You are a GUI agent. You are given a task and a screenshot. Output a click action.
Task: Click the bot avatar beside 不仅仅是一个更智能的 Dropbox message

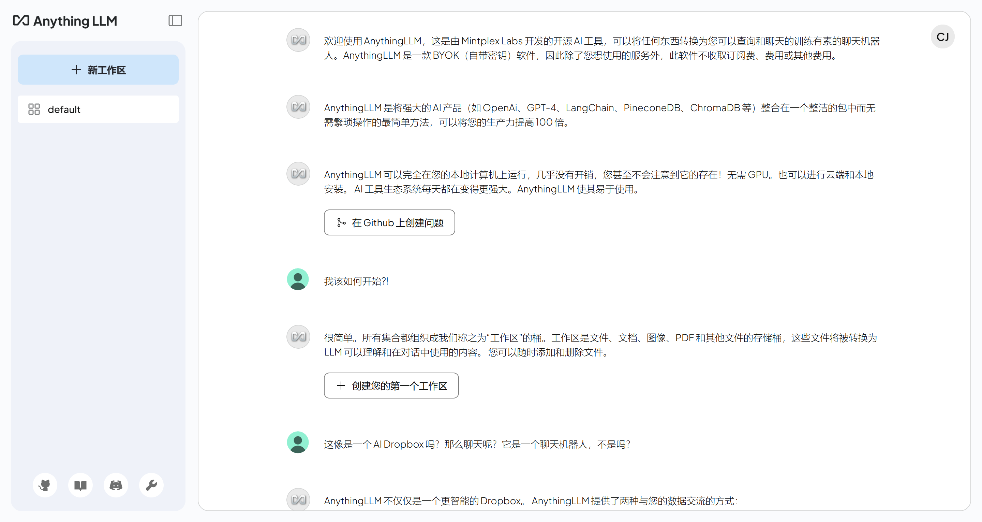pyautogui.click(x=298, y=499)
